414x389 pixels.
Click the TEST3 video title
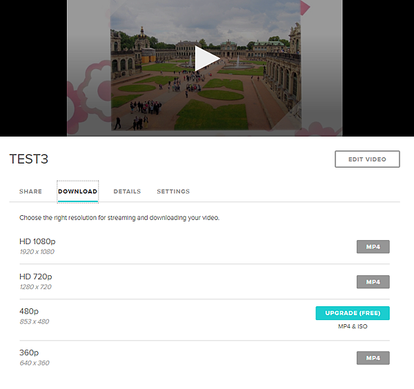[29, 159]
